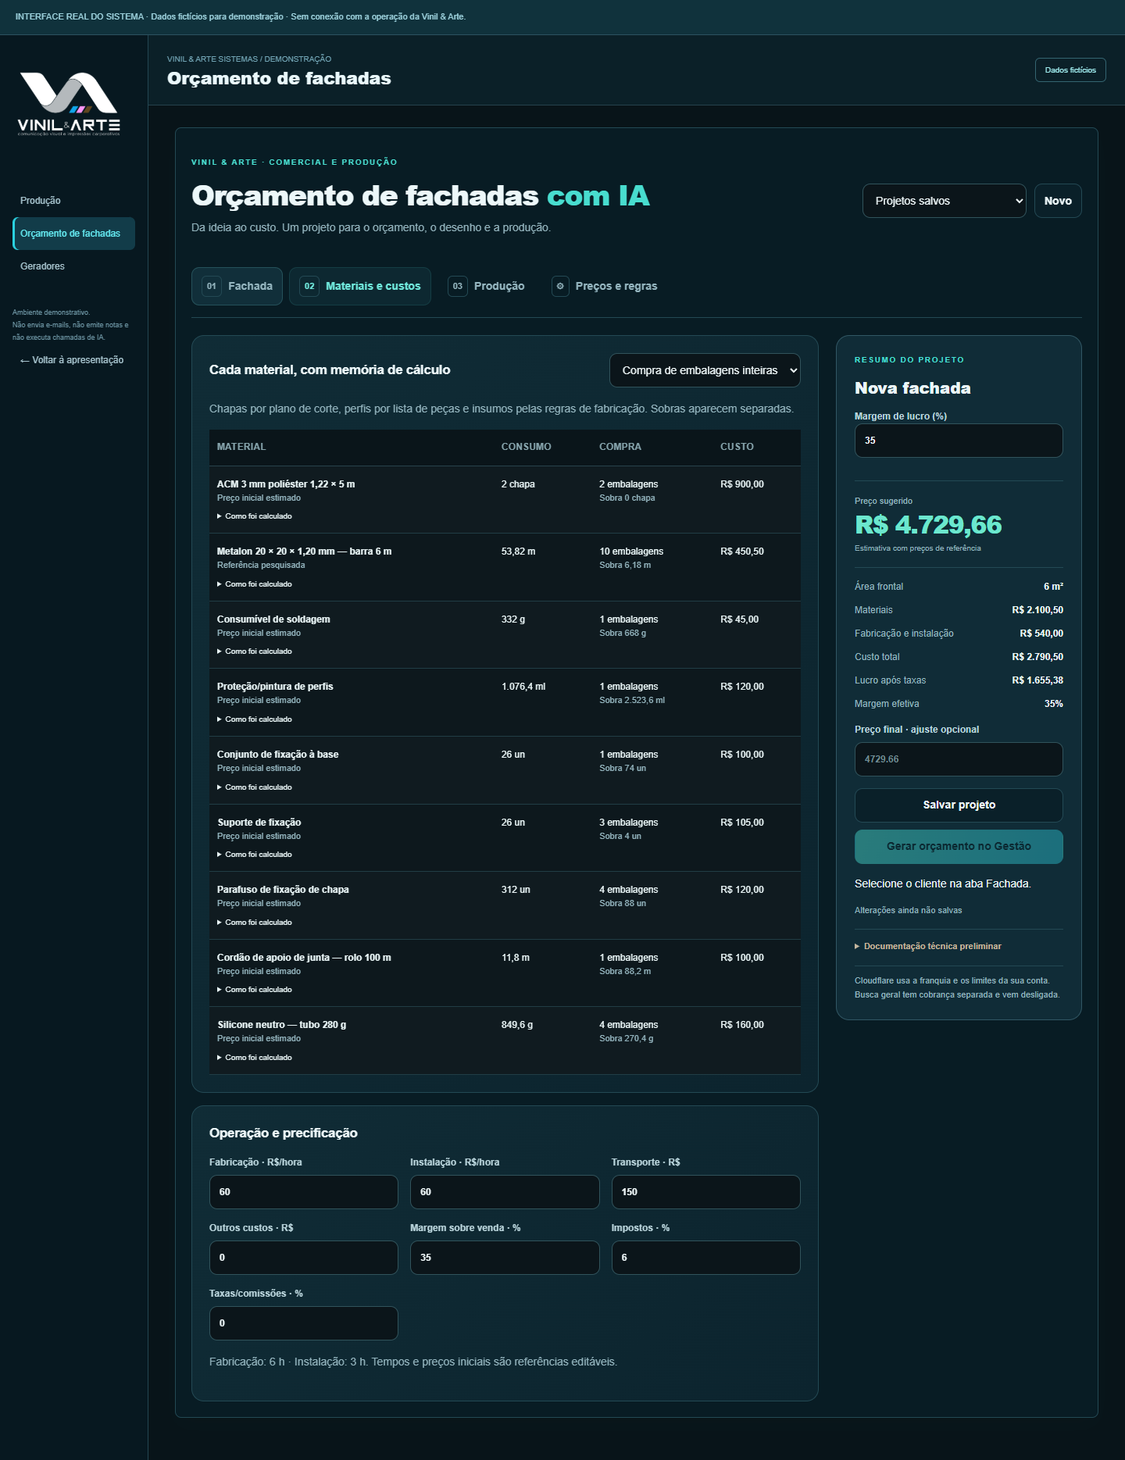Click the 312 un consumption value

pos(516,890)
